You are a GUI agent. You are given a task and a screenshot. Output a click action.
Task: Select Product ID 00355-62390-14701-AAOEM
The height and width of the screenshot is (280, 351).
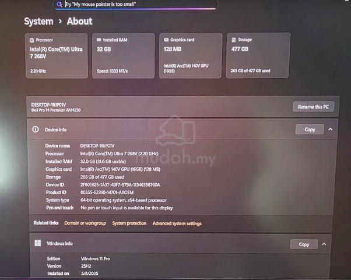pyautogui.click(x=107, y=192)
